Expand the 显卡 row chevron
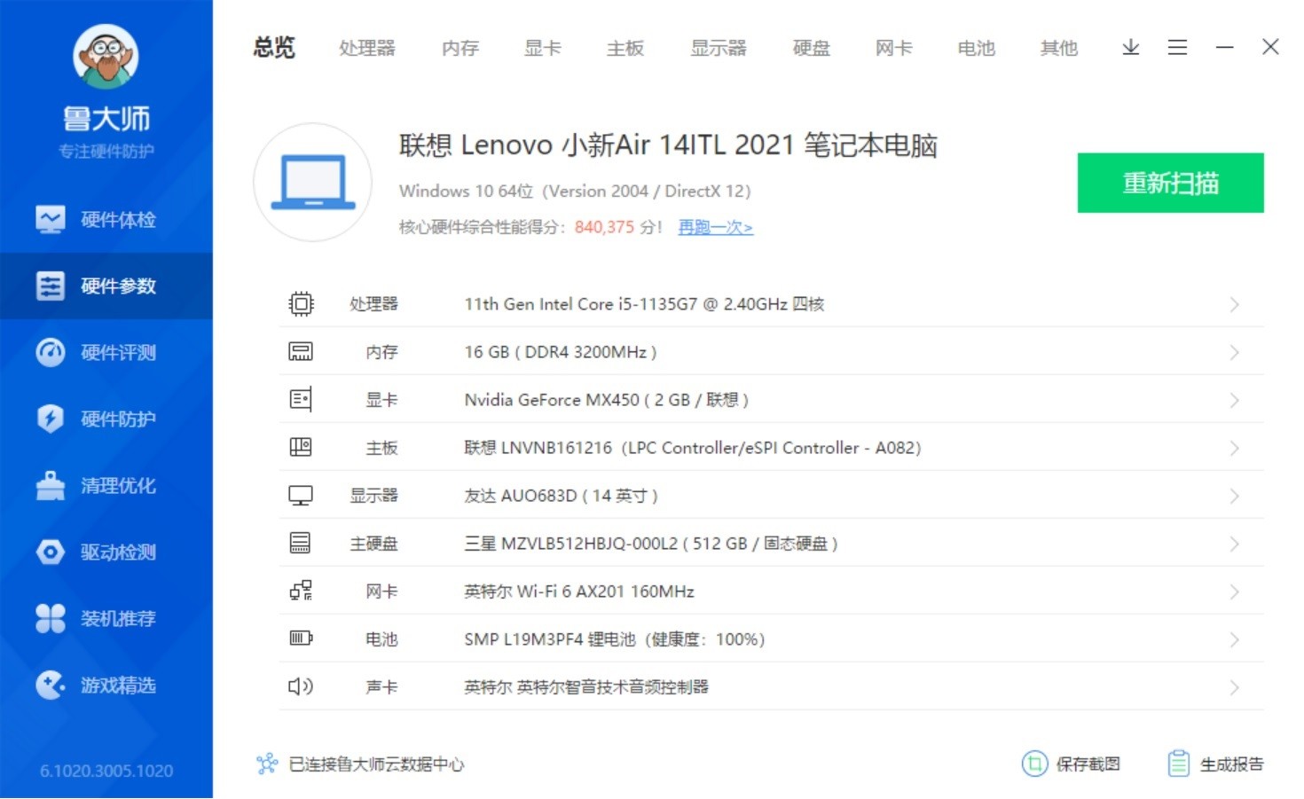The image size is (1304, 799). (1234, 400)
